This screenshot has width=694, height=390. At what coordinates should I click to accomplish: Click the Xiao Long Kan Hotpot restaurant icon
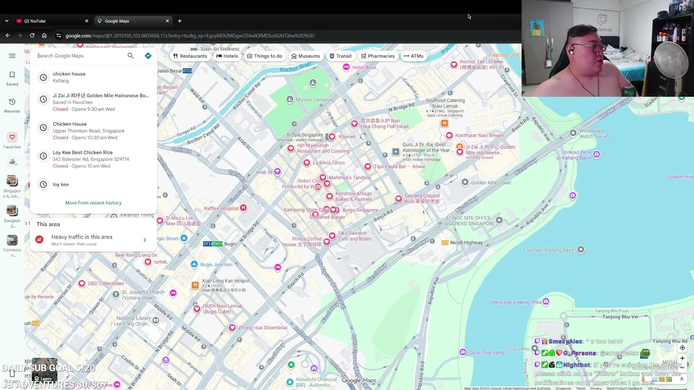click(195, 285)
